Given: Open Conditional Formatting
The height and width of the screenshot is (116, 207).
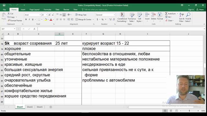Looking at the screenshot, I should click(x=122, y=17).
